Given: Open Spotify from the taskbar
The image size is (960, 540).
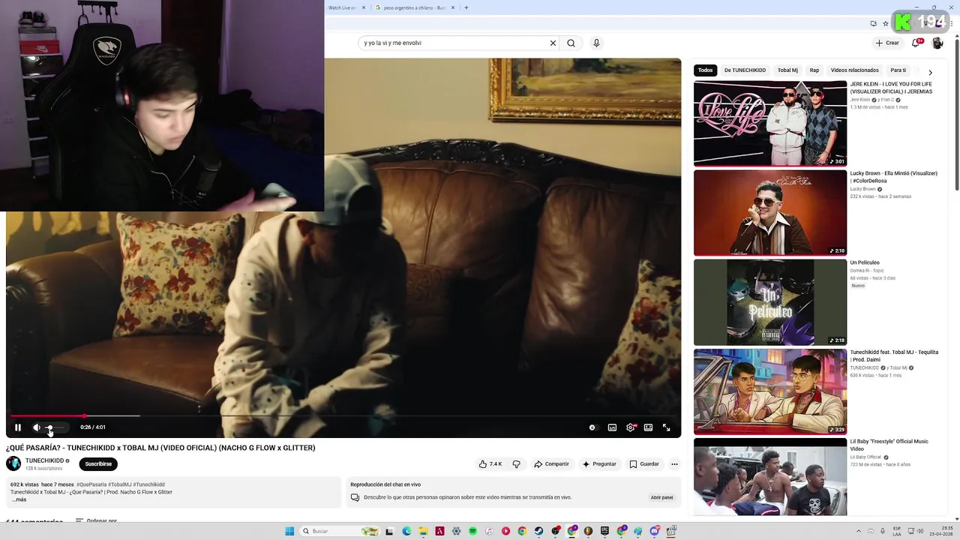Looking at the screenshot, I should coord(472,531).
